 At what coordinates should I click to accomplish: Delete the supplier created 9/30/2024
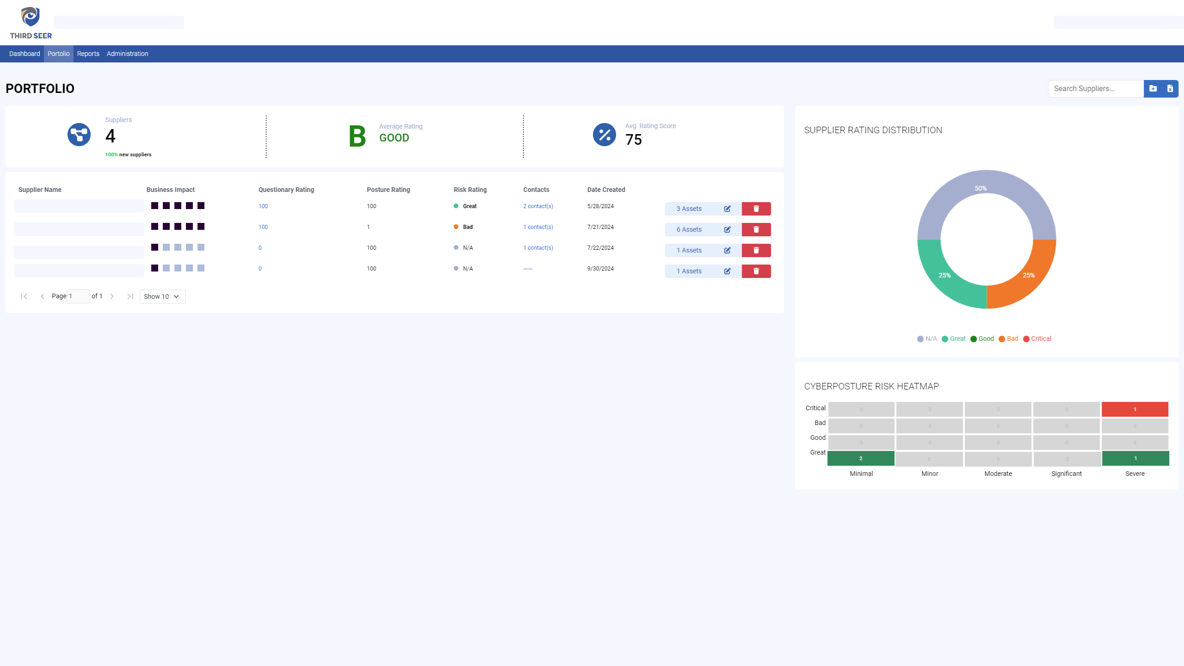point(756,271)
